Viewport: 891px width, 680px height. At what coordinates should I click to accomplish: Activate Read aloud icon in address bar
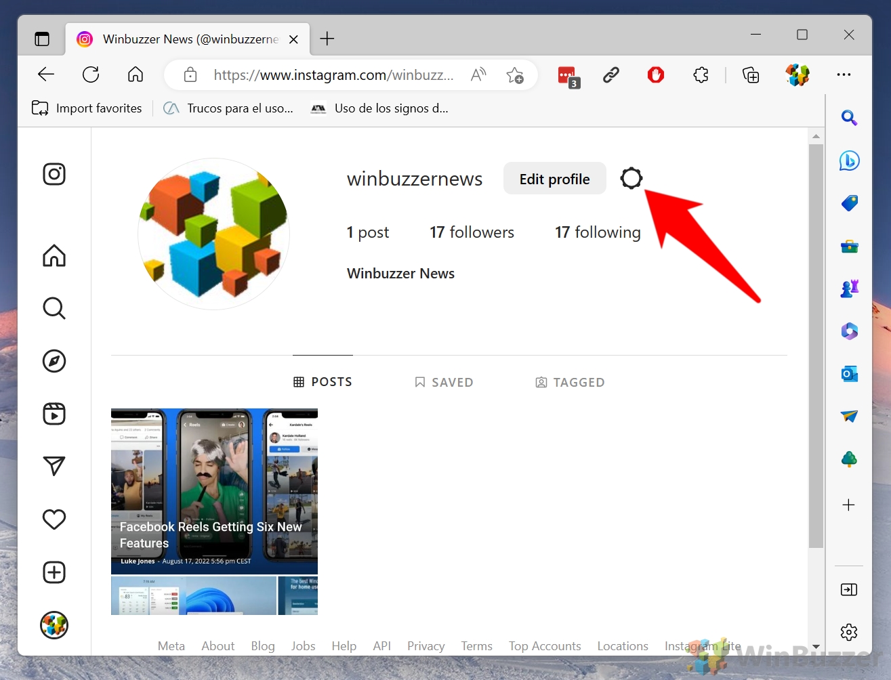478,75
